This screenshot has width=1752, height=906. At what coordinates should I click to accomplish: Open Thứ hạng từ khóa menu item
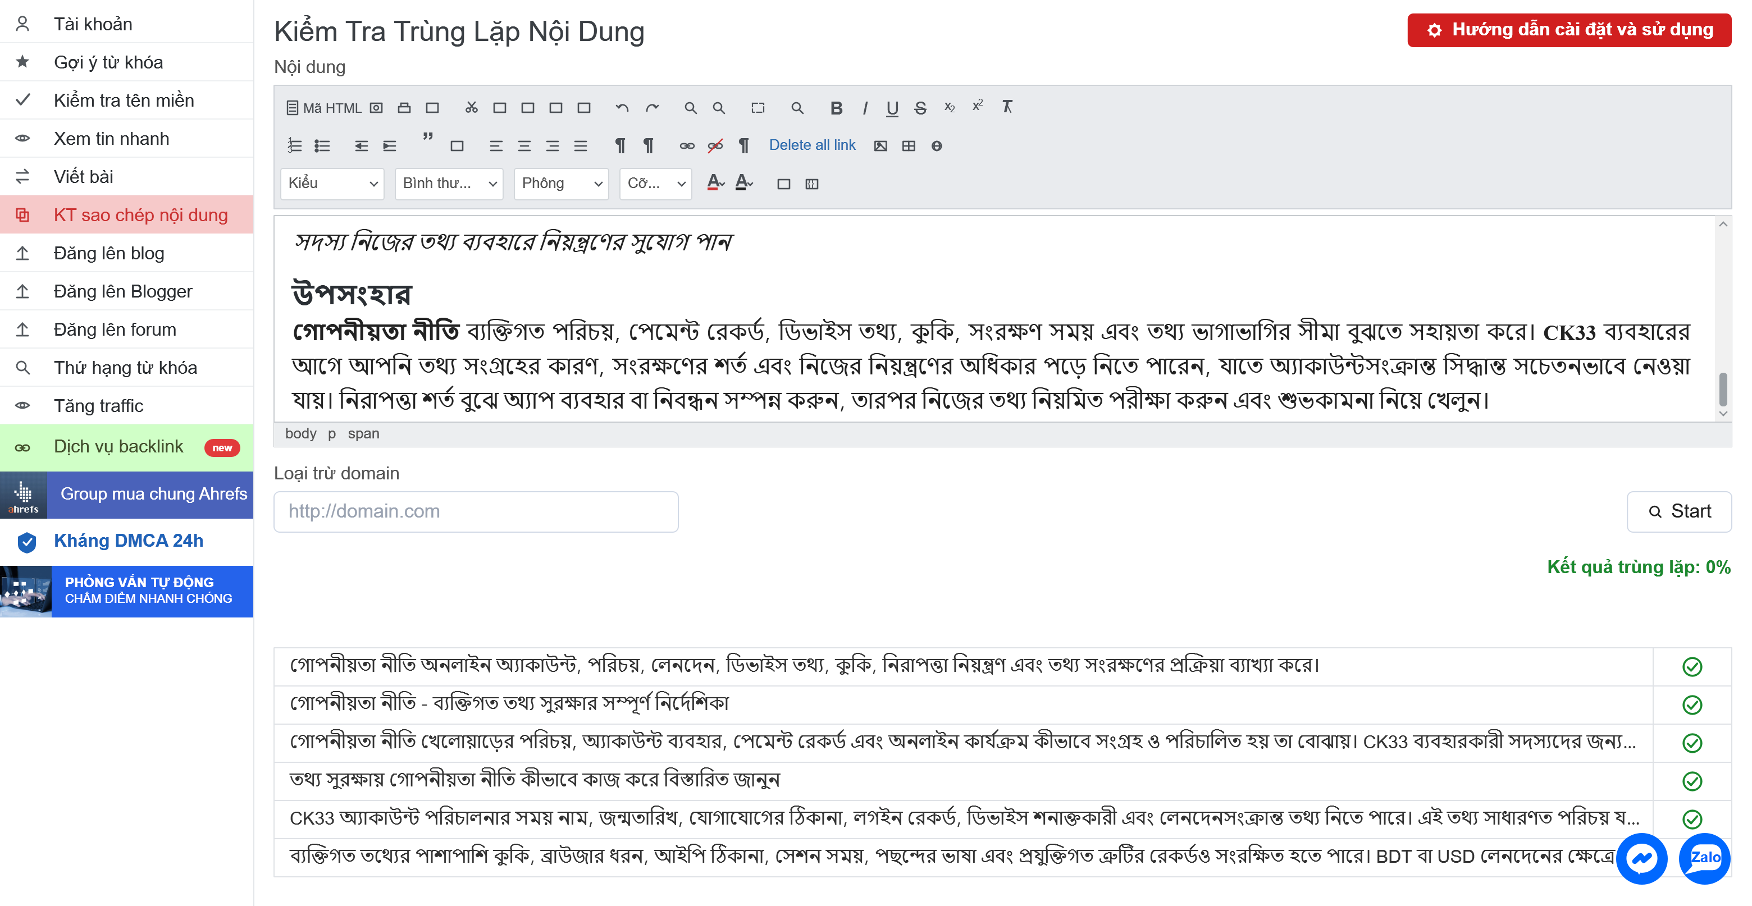126,368
